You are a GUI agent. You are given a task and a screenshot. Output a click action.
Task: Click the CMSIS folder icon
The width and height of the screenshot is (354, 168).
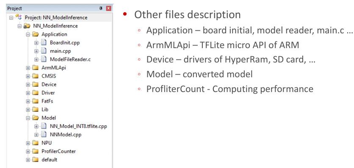(36, 76)
